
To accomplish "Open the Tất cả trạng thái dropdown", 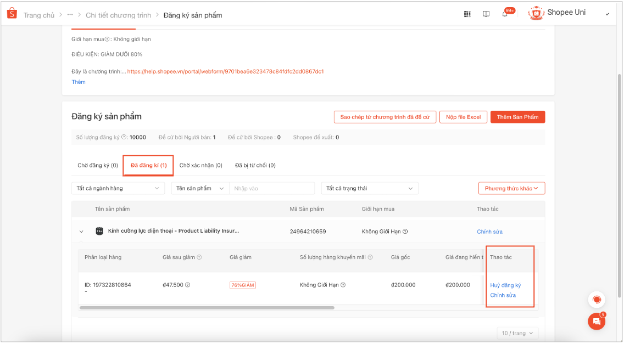I will [x=369, y=188].
